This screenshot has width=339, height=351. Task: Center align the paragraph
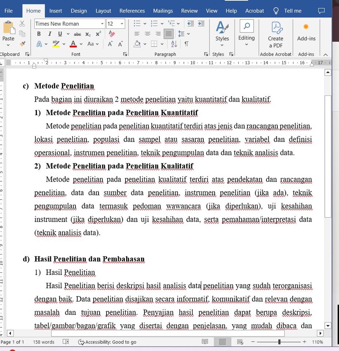coord(147,34)
